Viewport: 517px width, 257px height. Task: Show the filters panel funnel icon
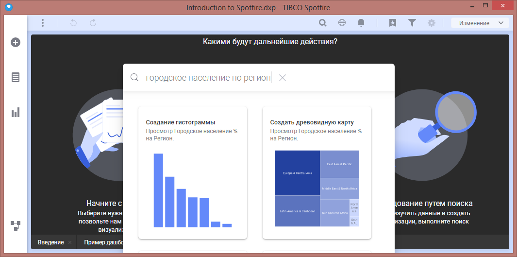click(412, 23)
